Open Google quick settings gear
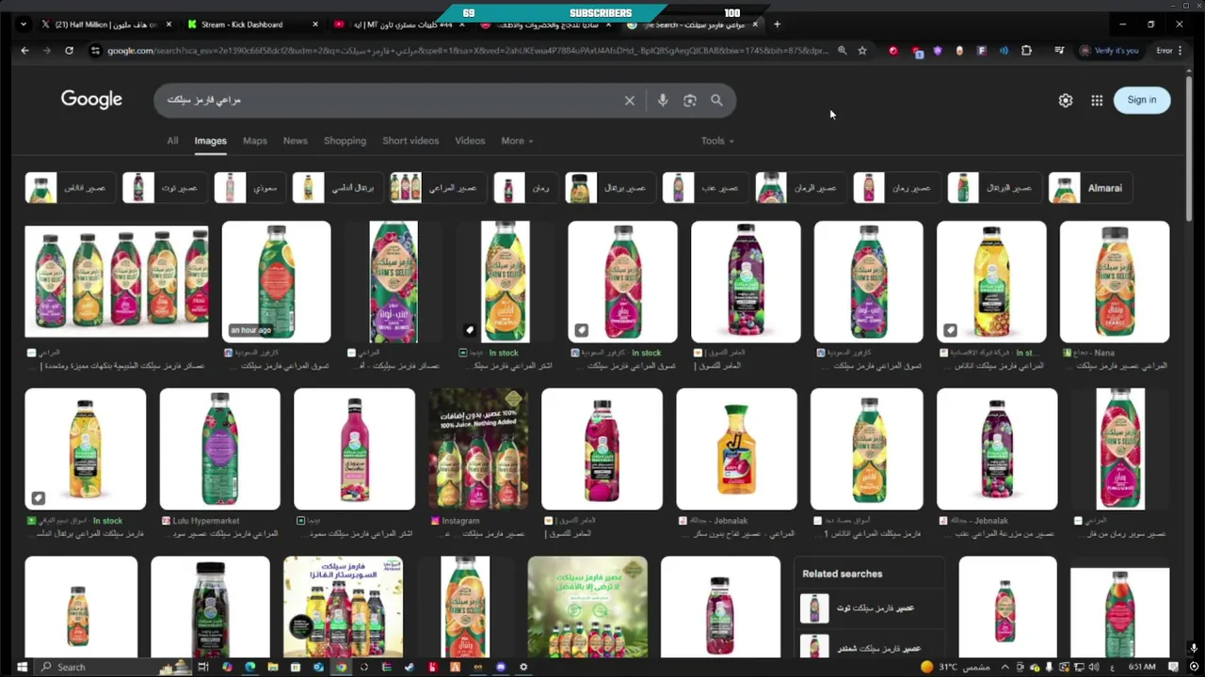This screenshot has width=1205, height=677. click(x=1066, y=101)
